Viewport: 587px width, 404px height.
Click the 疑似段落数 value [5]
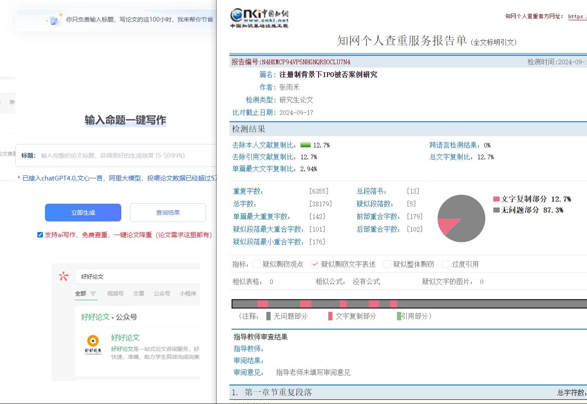coord(411,204)
